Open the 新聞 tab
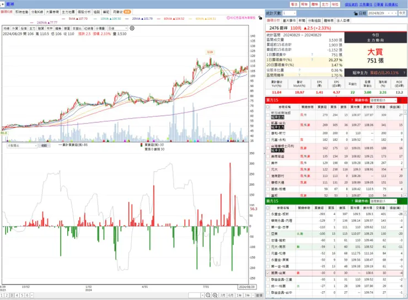The image size is (408, 300). pyautogui.click(x=302, y=20)
